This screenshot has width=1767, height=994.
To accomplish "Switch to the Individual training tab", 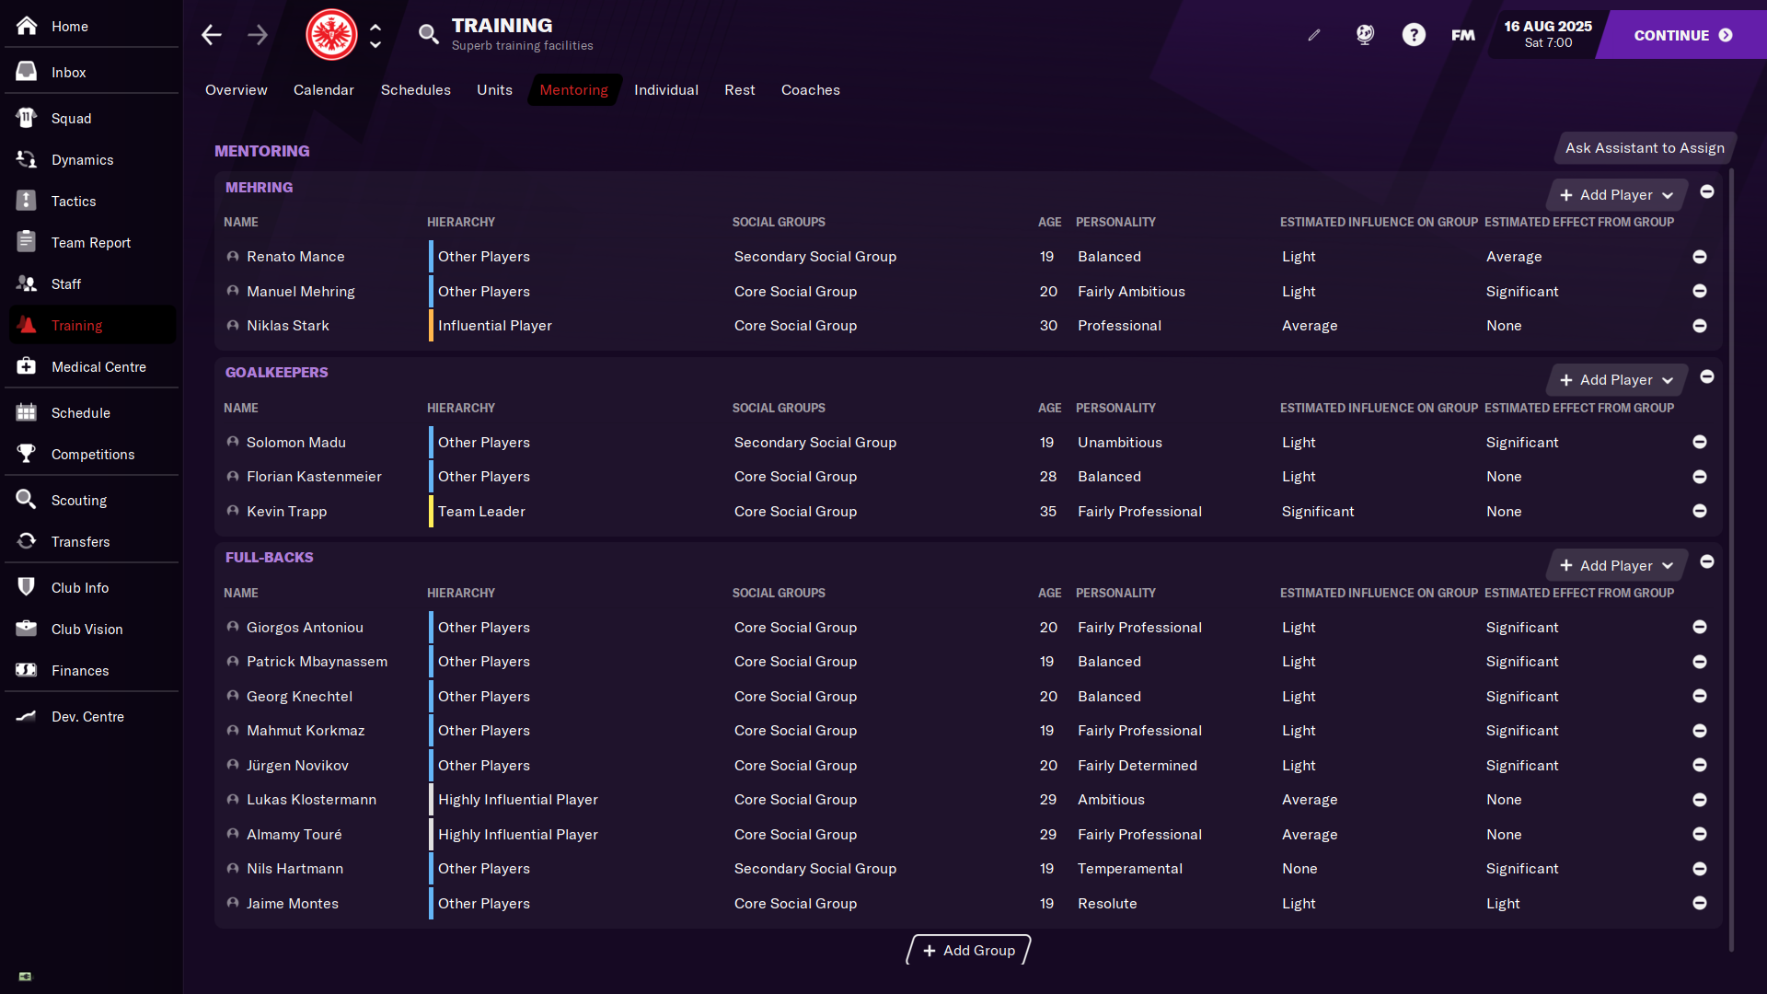I will click(x=665, y=90).
